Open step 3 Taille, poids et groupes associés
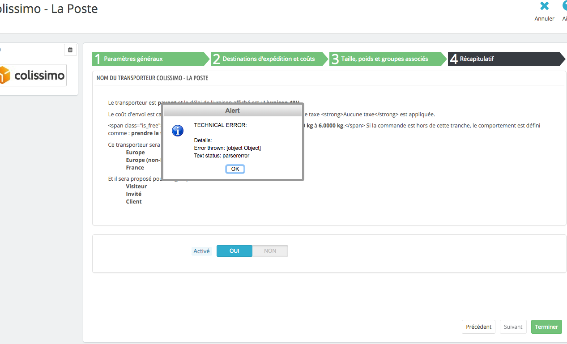The image size is (567, 344). (x=388, y=59)
